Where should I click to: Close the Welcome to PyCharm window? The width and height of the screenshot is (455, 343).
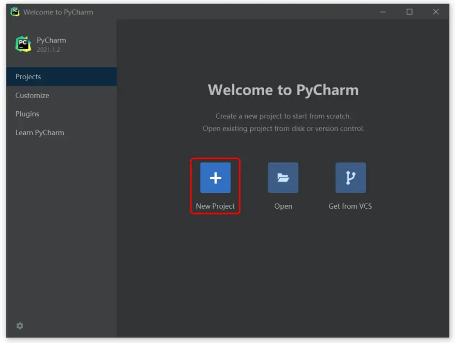(x=436, y=12)
